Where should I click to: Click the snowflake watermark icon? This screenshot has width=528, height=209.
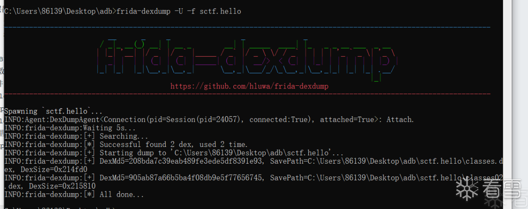(x=467, y=189)
